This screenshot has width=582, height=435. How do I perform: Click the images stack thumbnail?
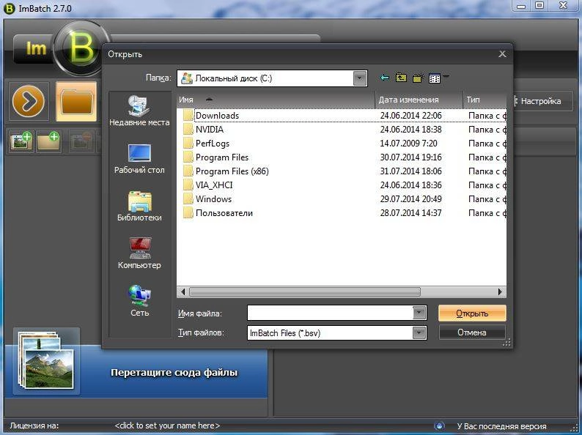(x=46, y=361)
